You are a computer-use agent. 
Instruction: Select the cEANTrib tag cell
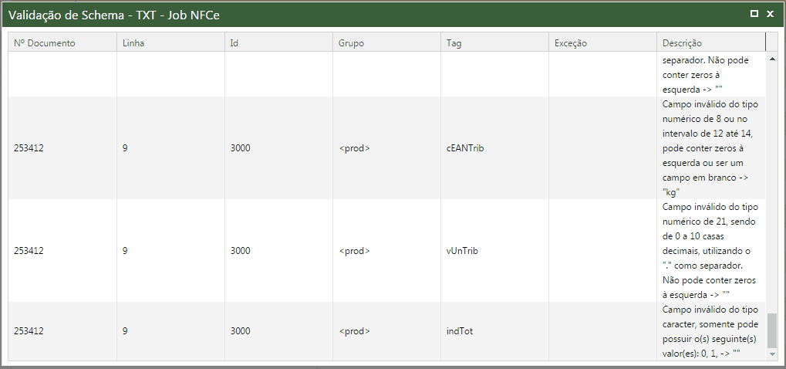(465, 148)
